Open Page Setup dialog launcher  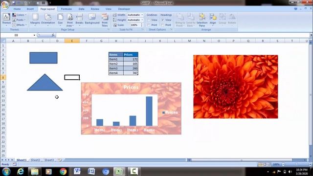coord(109,29)
